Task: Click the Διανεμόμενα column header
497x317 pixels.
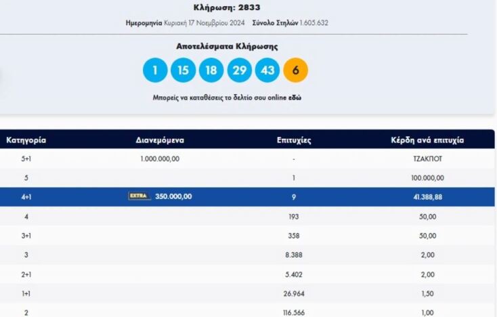Action: pos(160,140)
